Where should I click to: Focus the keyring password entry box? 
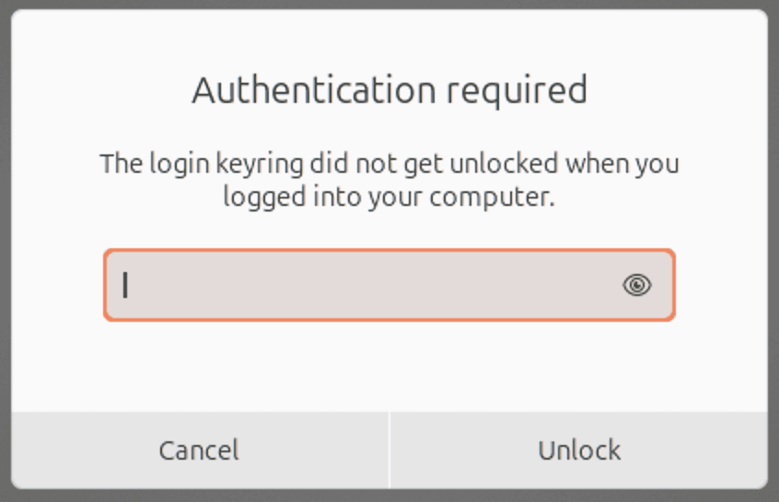[x=368, y=286]
